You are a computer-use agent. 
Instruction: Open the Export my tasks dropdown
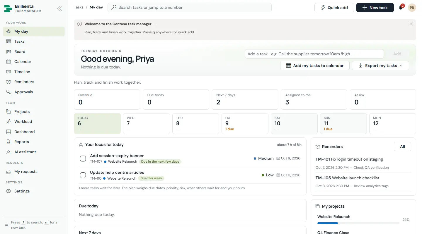380,66
